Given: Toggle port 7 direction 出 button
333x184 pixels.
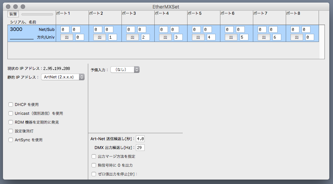Looking at the screenshot, I should 264,37.
